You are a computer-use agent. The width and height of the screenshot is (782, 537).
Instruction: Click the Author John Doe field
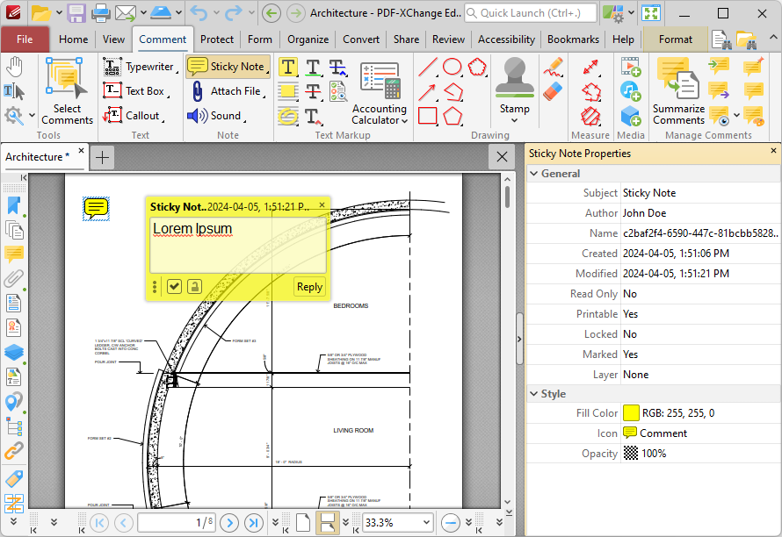coord(699,213)
